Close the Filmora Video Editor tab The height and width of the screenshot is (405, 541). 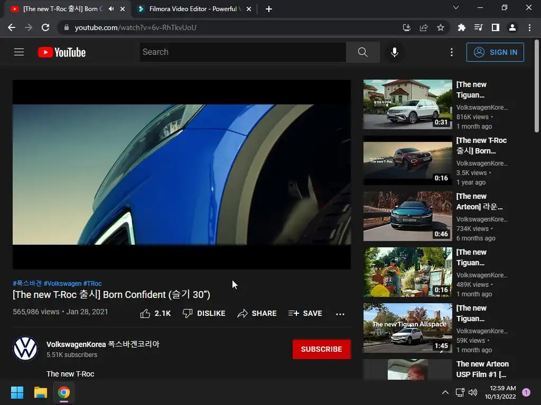(249, 9)
